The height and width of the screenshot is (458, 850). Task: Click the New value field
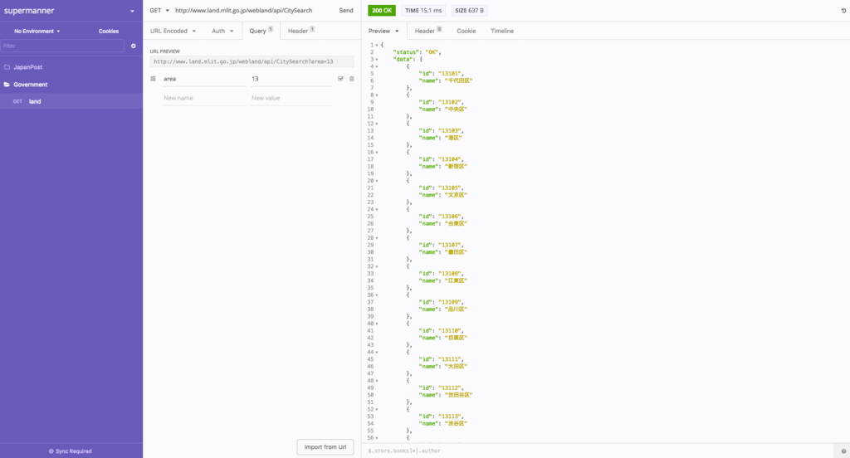291,98
